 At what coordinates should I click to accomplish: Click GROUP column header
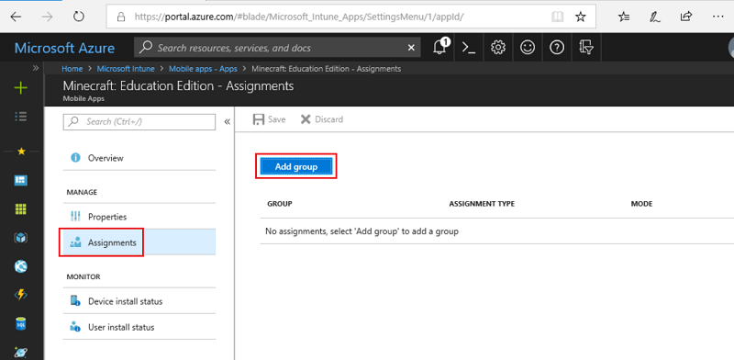280,204
